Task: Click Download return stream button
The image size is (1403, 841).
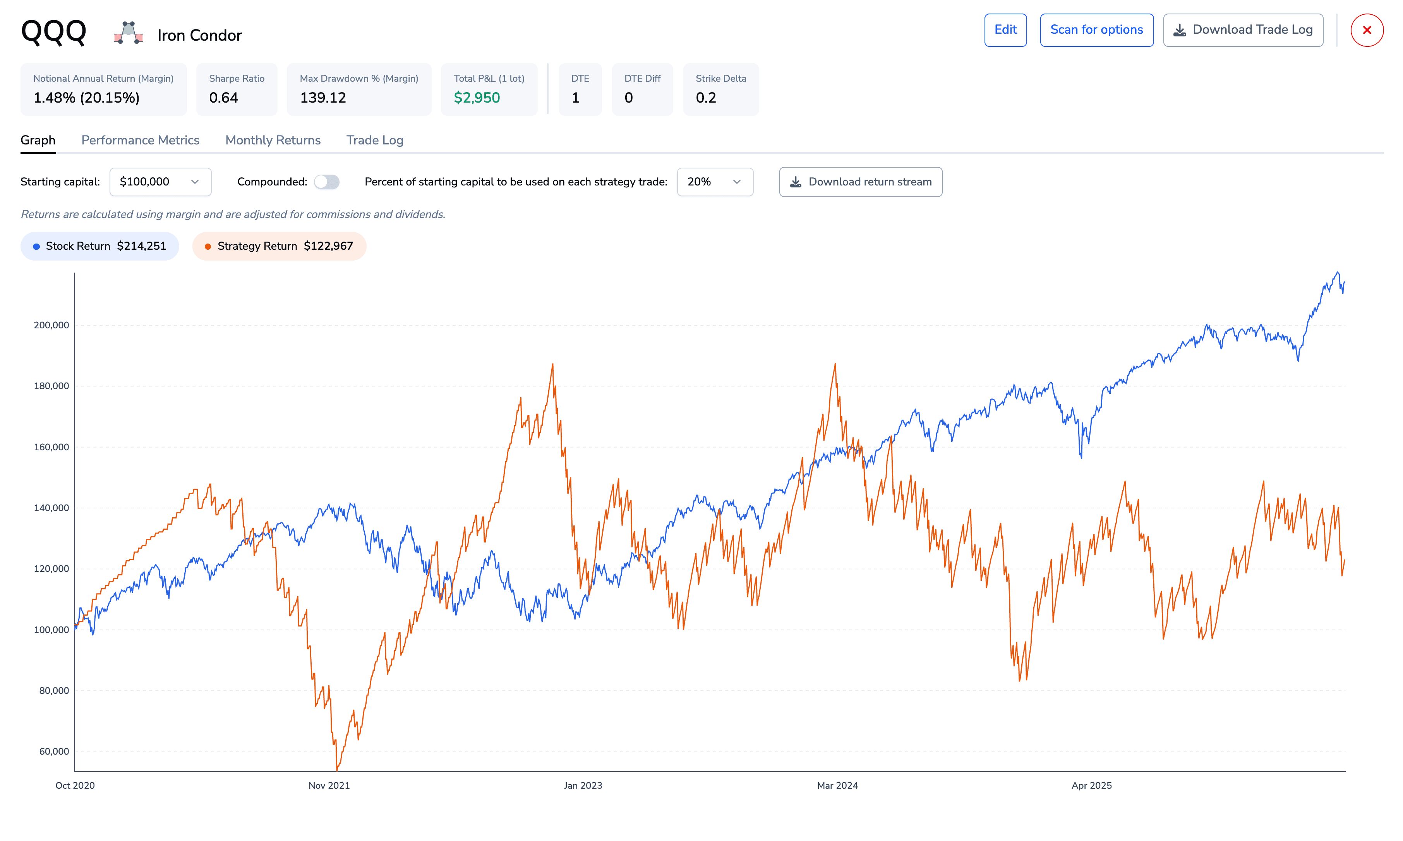Action: coord(860,182)
